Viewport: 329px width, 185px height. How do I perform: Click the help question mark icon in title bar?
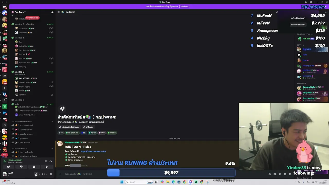click(x=311, y=2)
